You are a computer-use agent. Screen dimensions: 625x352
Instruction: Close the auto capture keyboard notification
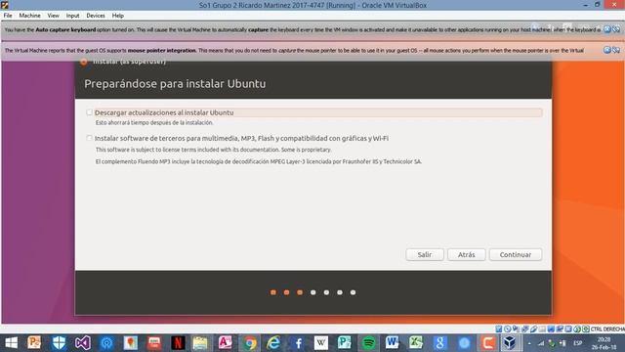607,29
